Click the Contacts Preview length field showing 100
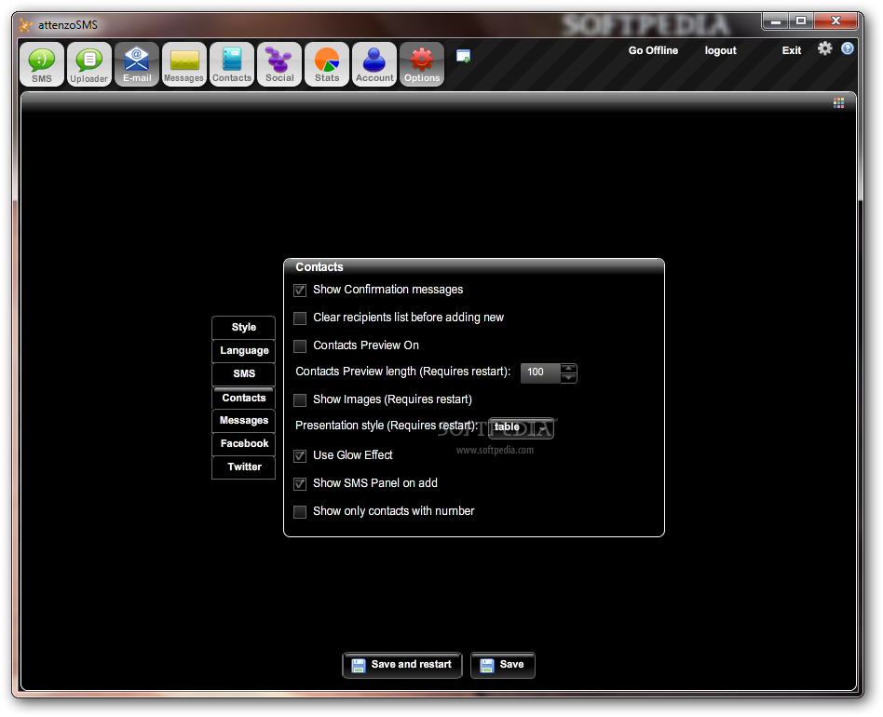 tap(540, 372)
